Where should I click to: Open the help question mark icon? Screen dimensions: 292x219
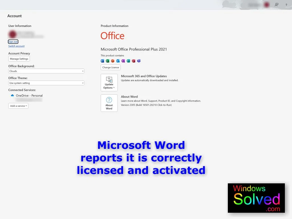click(286, 5)
